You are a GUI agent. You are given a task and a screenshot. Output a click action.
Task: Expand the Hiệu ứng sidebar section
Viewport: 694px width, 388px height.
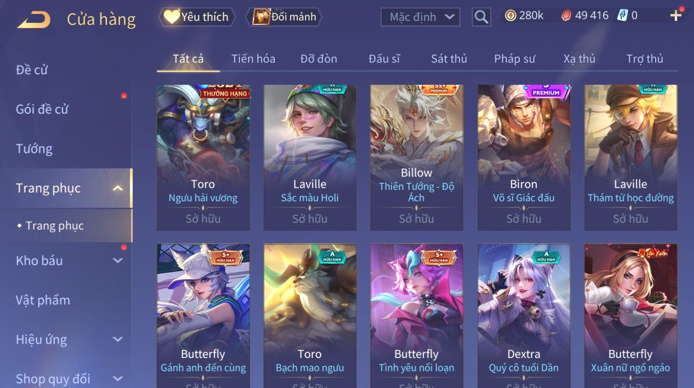coord(118,339)
